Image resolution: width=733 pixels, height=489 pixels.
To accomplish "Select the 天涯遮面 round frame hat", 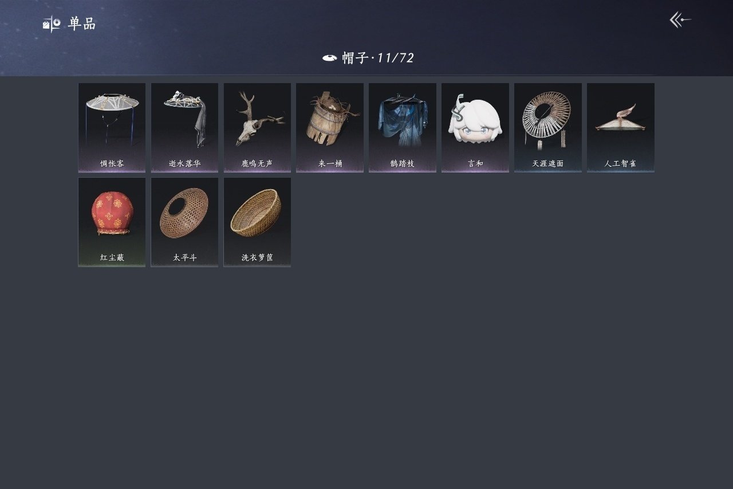I will click(548, 127).
